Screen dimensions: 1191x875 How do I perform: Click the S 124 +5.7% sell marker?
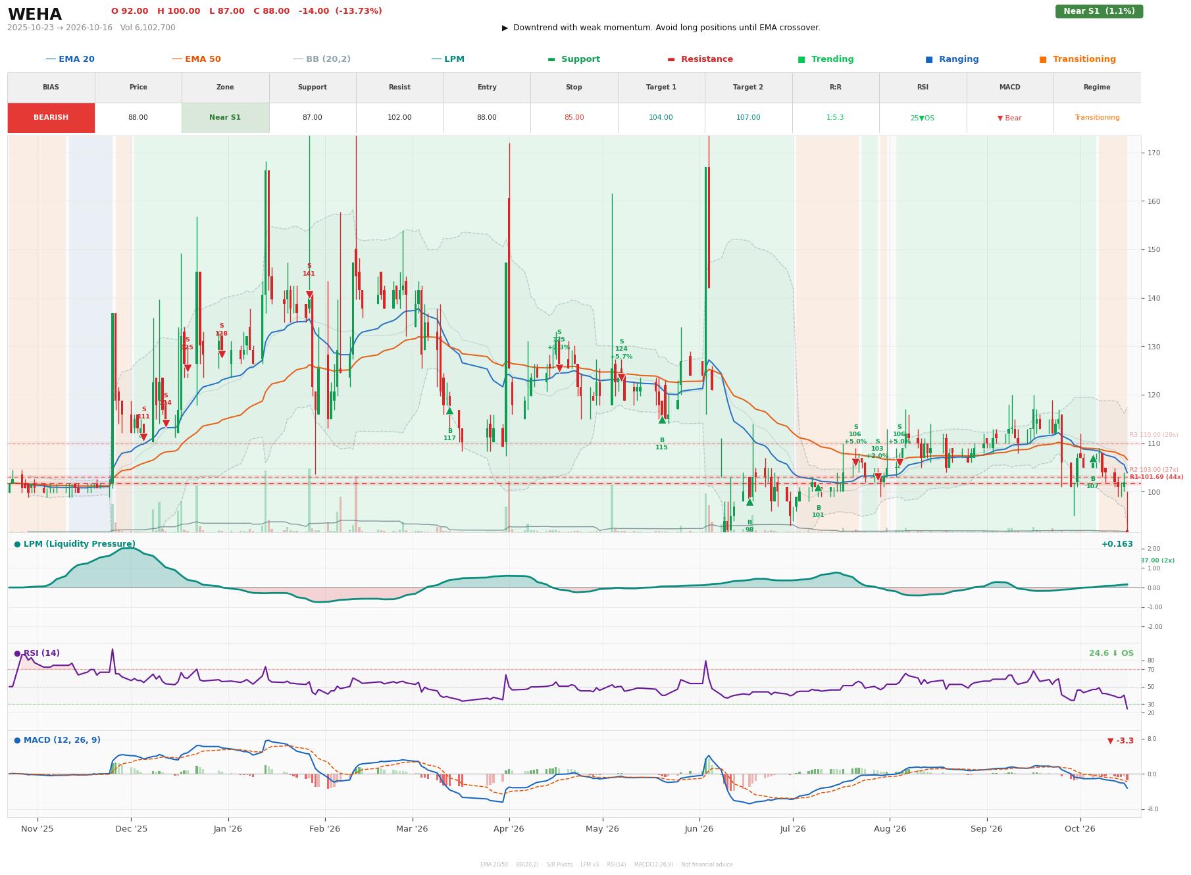[x=621, y=378]
